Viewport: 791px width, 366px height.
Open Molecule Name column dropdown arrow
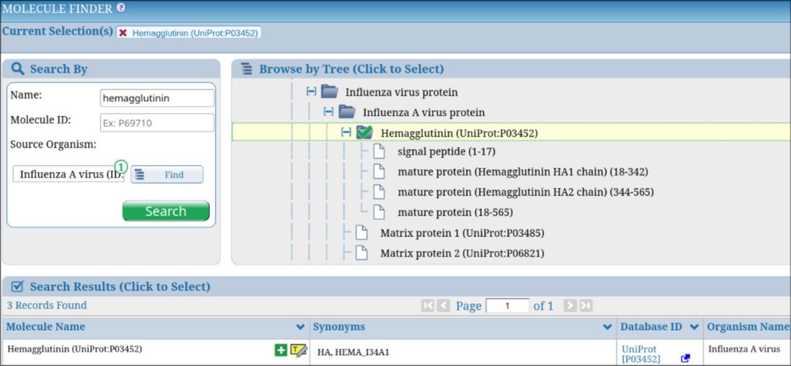click(x=300, y=327)
